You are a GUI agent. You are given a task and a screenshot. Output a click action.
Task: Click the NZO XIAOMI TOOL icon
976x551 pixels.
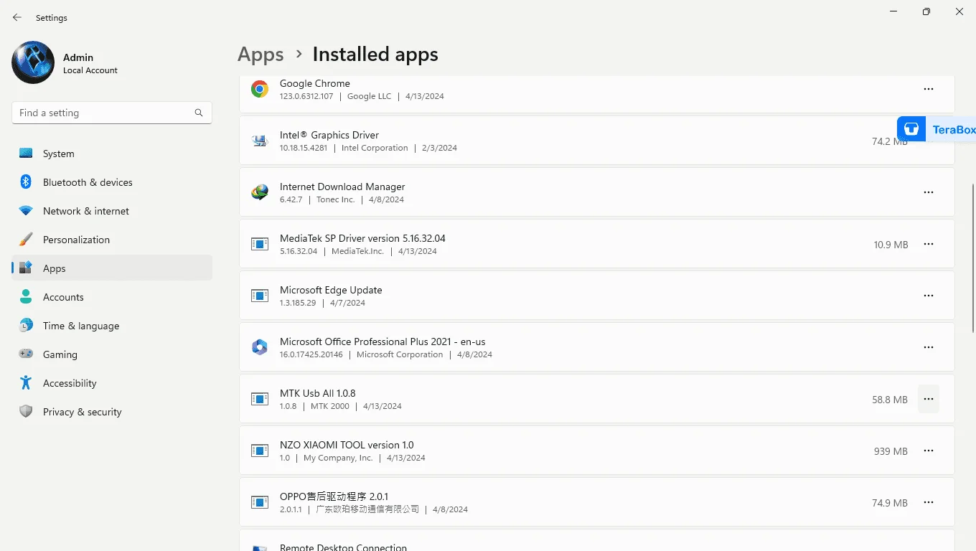coord(260,451)
